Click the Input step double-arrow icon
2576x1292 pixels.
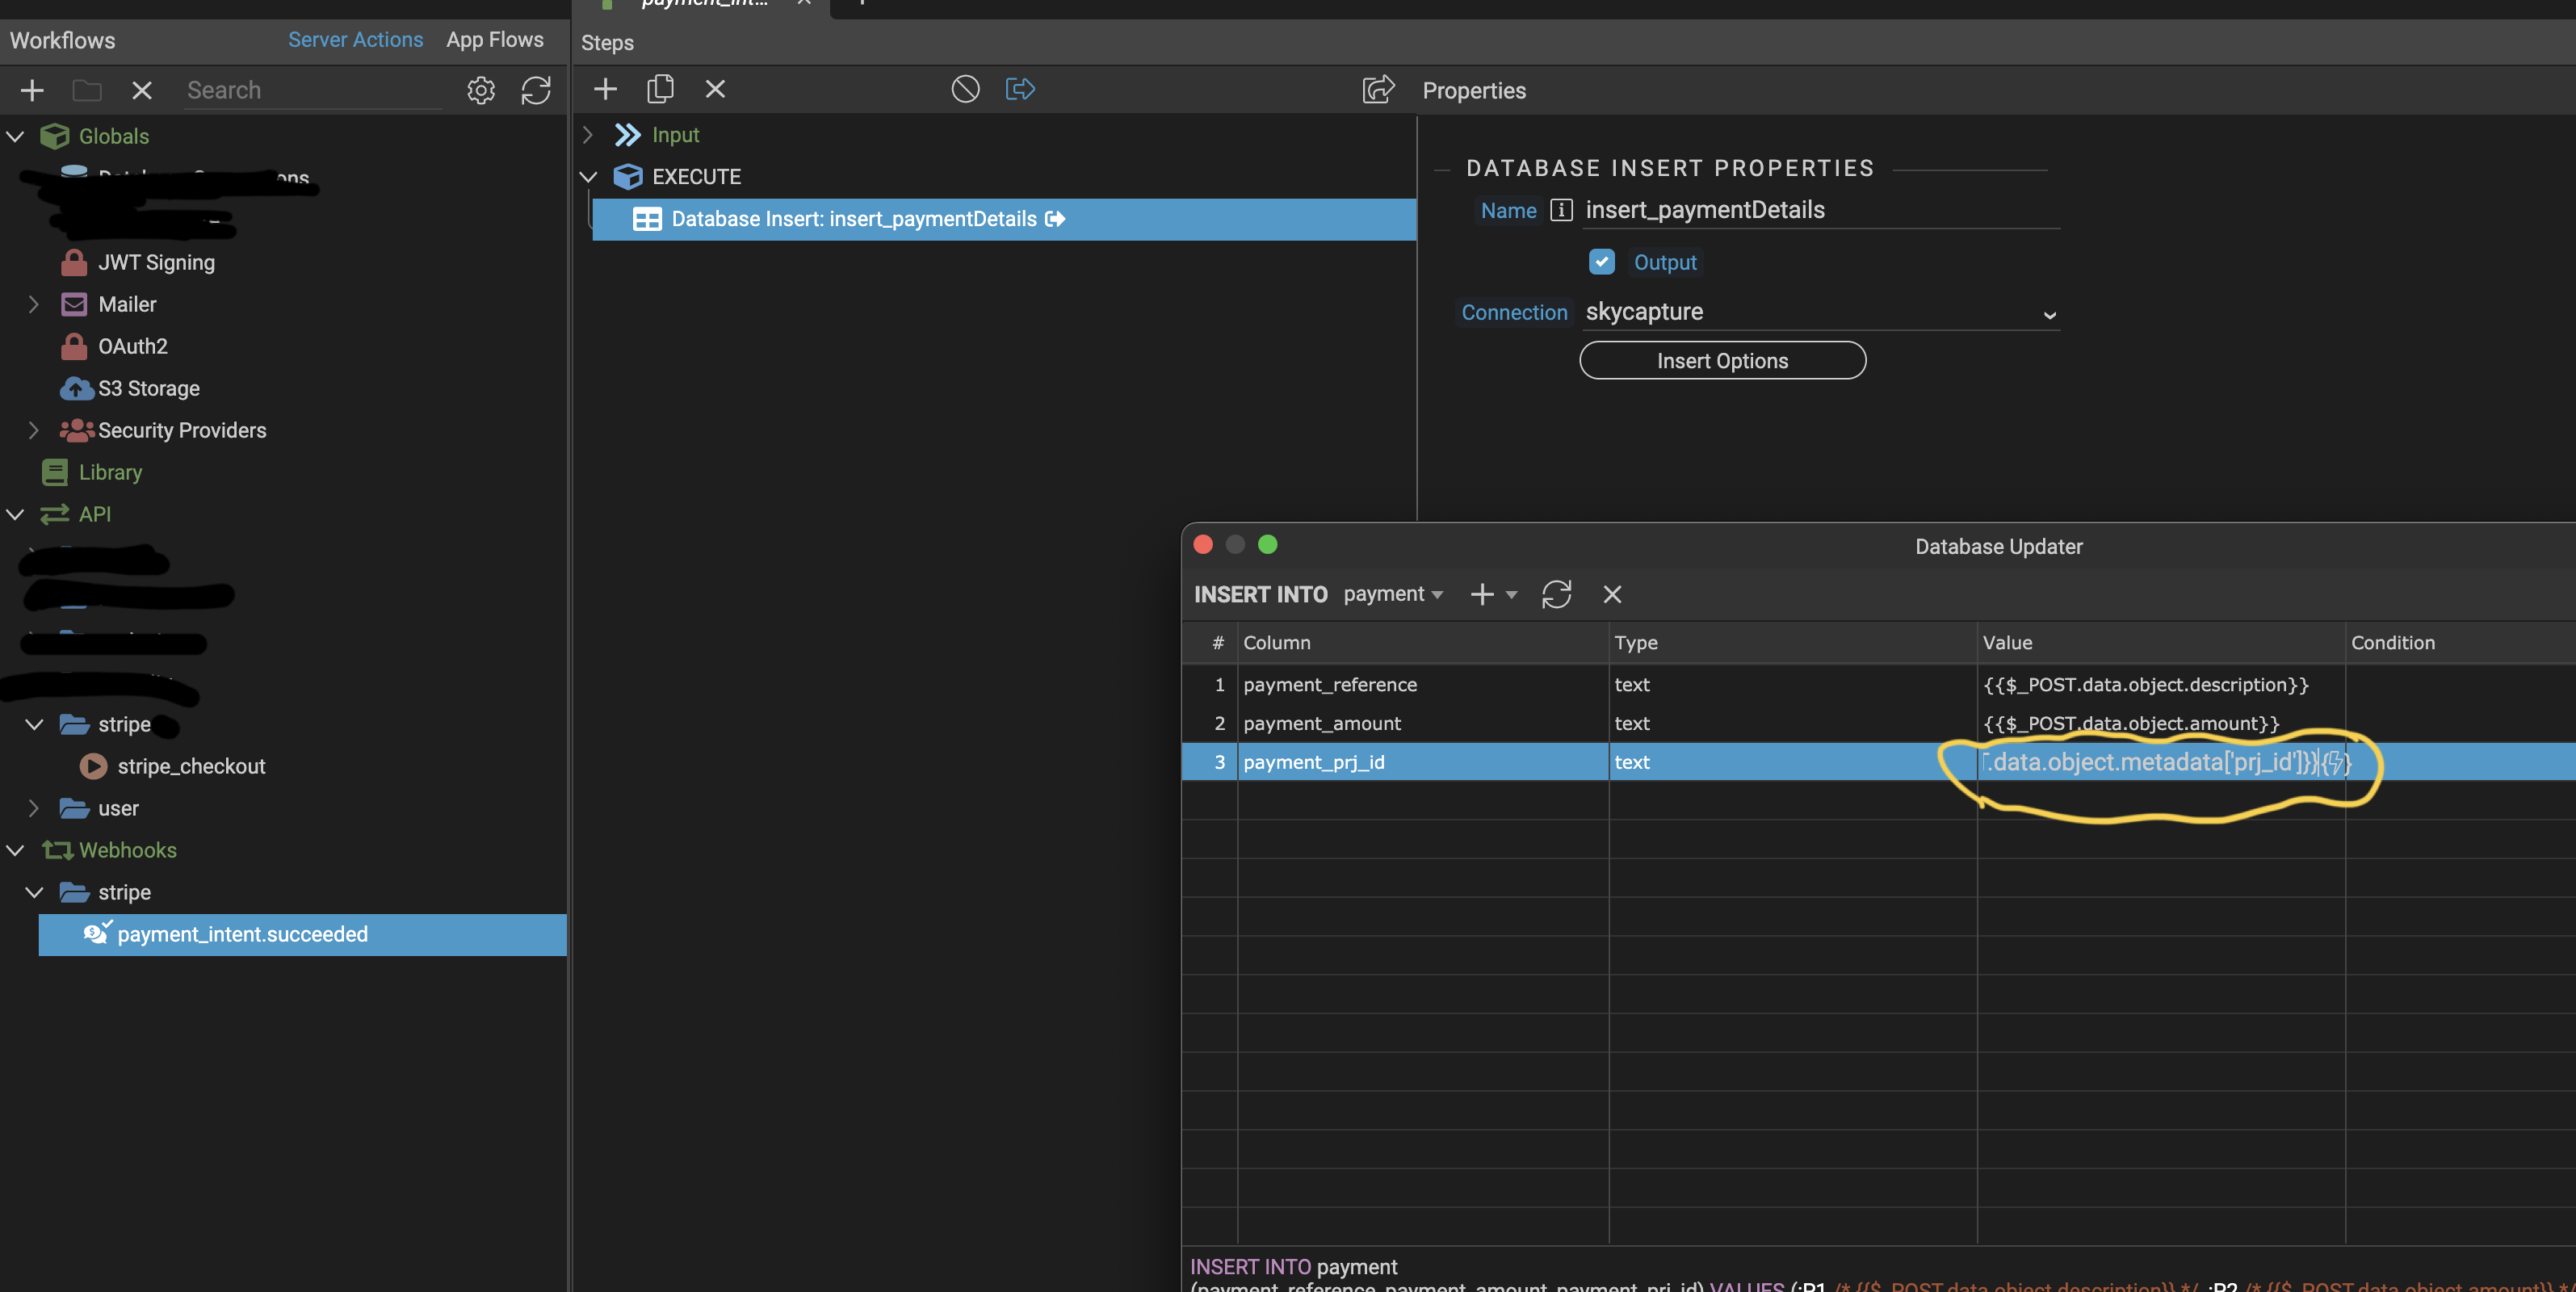tap(627, 135)
